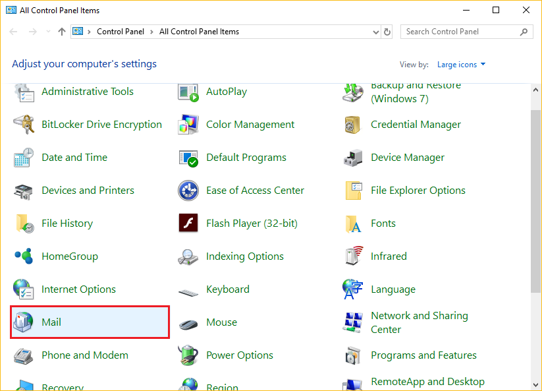Click the Device Manager icon
The image size is (542, 391).
tap(353, 158)
